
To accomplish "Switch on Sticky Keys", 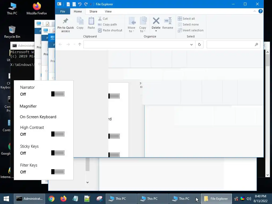I will click(58, 153).
